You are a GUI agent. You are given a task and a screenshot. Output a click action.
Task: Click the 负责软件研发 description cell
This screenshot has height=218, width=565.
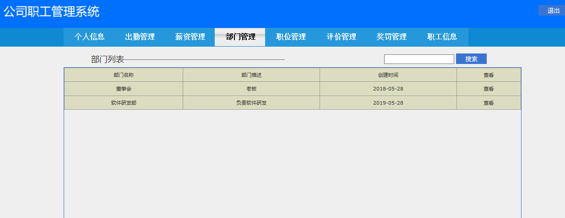click(x=251, y=103)
